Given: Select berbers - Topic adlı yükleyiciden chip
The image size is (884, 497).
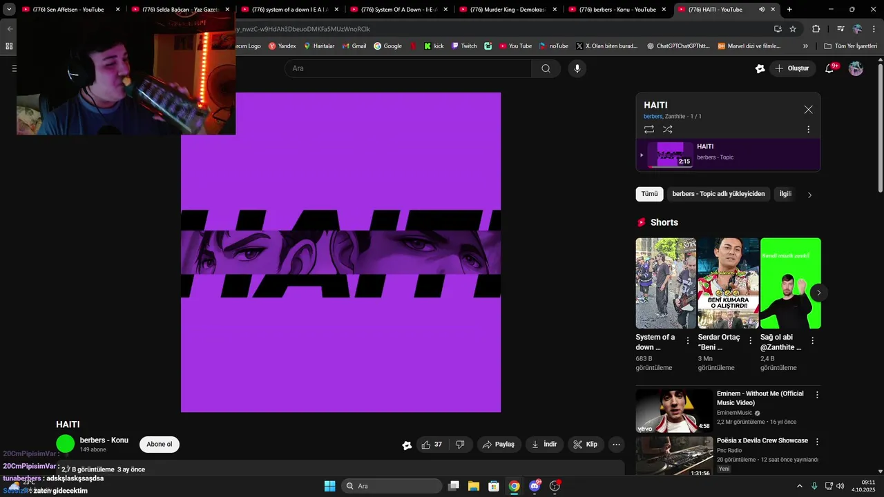Looking at the screenshot, I should (x=718, y=194).
